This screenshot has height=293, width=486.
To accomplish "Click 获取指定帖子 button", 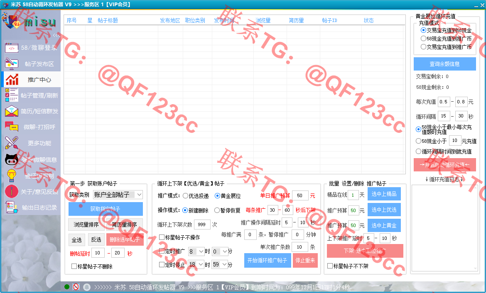I will tap(106, 209).
